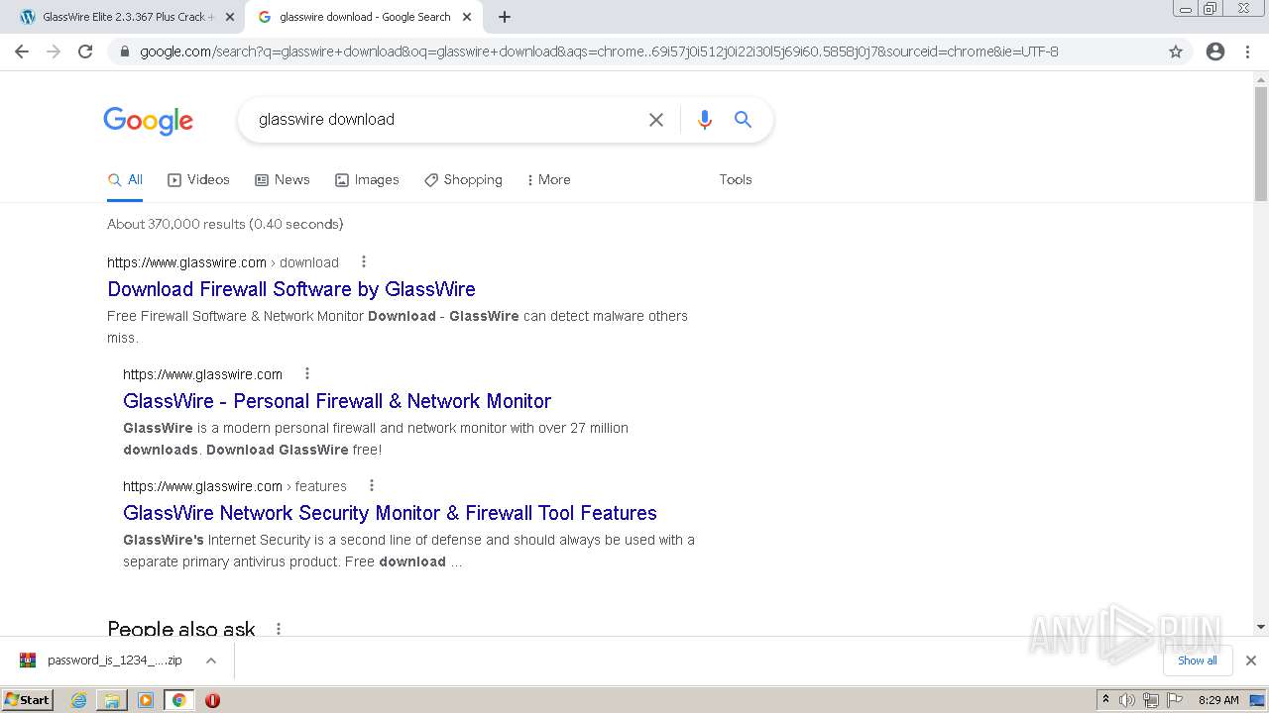The image size is (1269, 713).
Task: Open Internet Explorer from taskbar
Action: (x=79, y=700)
